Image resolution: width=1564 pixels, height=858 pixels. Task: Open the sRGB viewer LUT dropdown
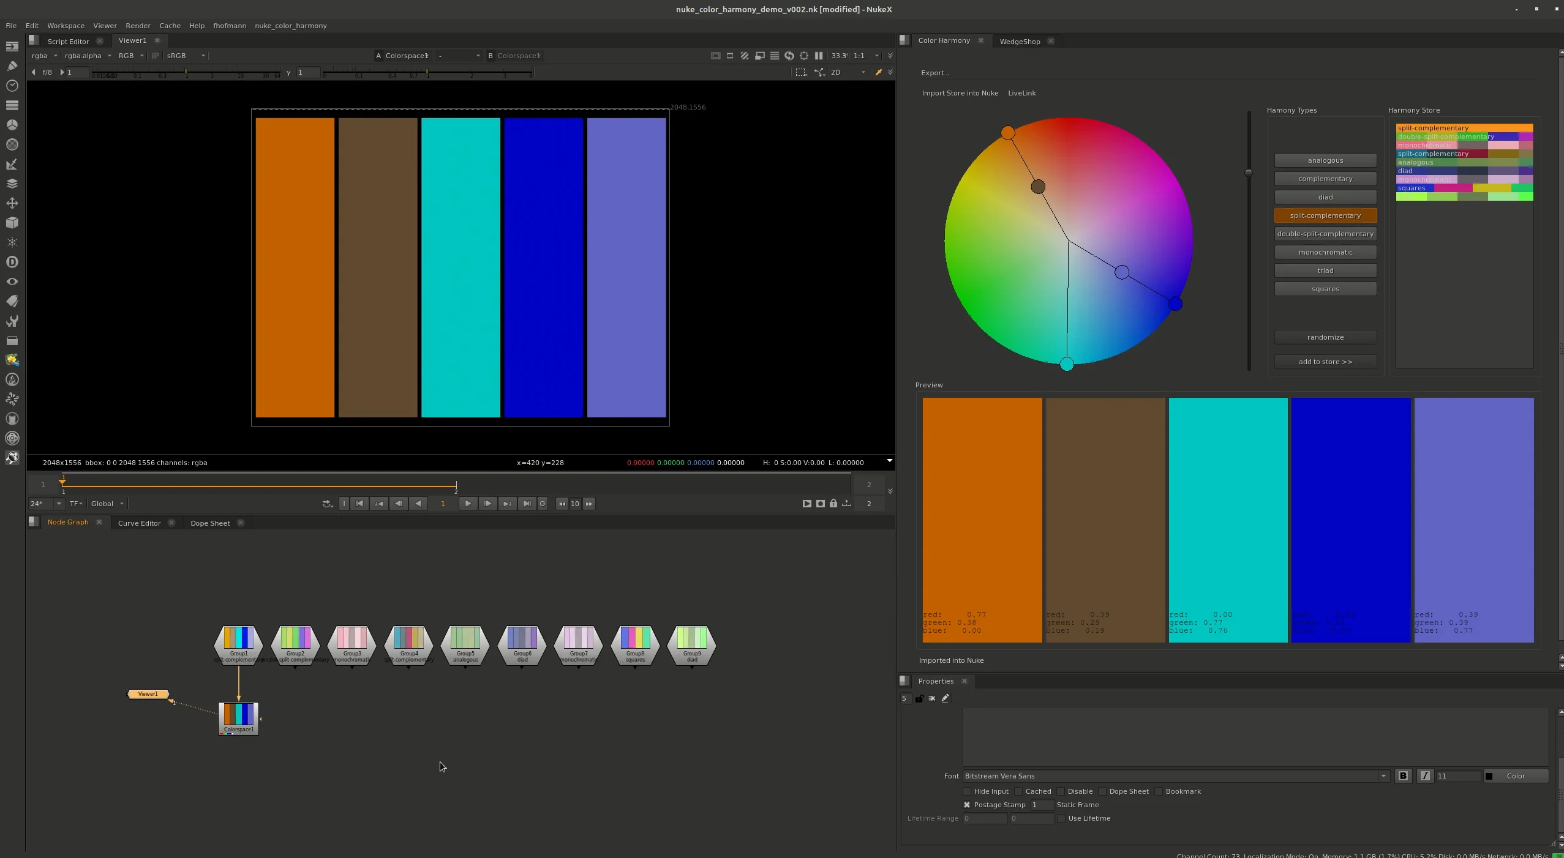pyautogui.click(x=184, y=56)
